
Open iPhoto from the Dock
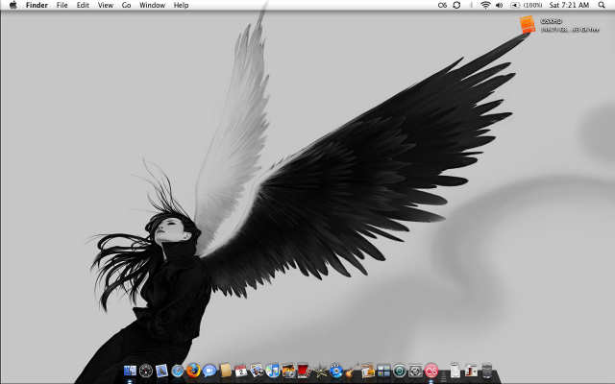tap(288, 371)
